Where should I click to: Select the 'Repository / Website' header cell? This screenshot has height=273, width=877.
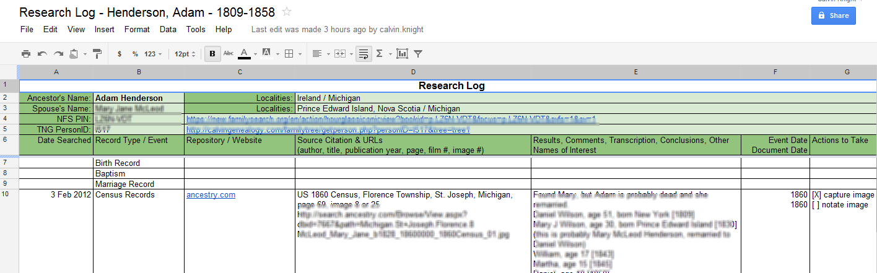pos(240,145)
